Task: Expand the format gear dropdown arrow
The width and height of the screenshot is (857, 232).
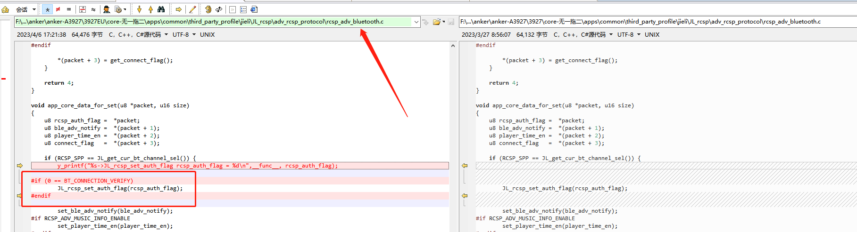Action: click(x=125, y=9)
